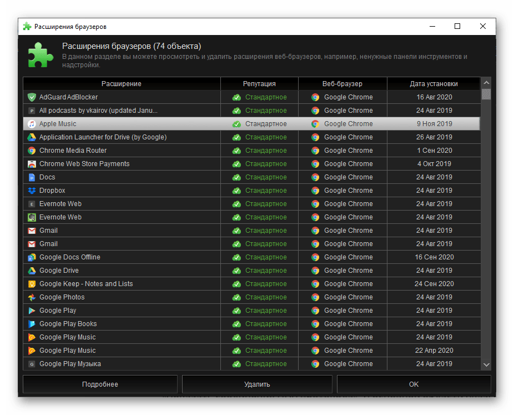Viewport: 514px width, 415px height.
Task: Sort by the Дата установки column header
Action: (x=434, y=84)
